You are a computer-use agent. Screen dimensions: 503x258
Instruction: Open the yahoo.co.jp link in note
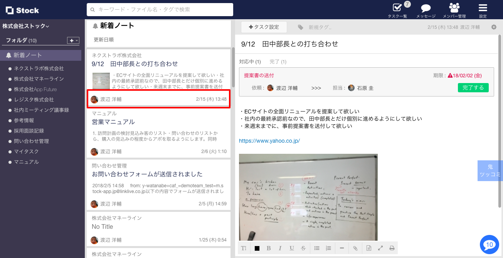(269, 141)
